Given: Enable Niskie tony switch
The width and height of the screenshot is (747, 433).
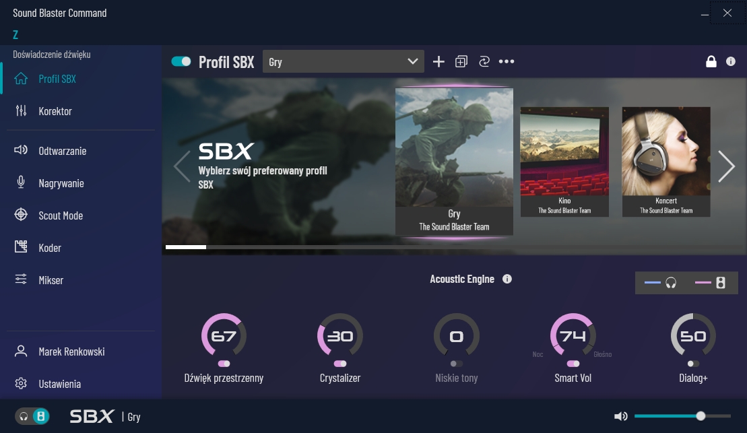Looking at the screenshot, I should click(x=457, y=364).
